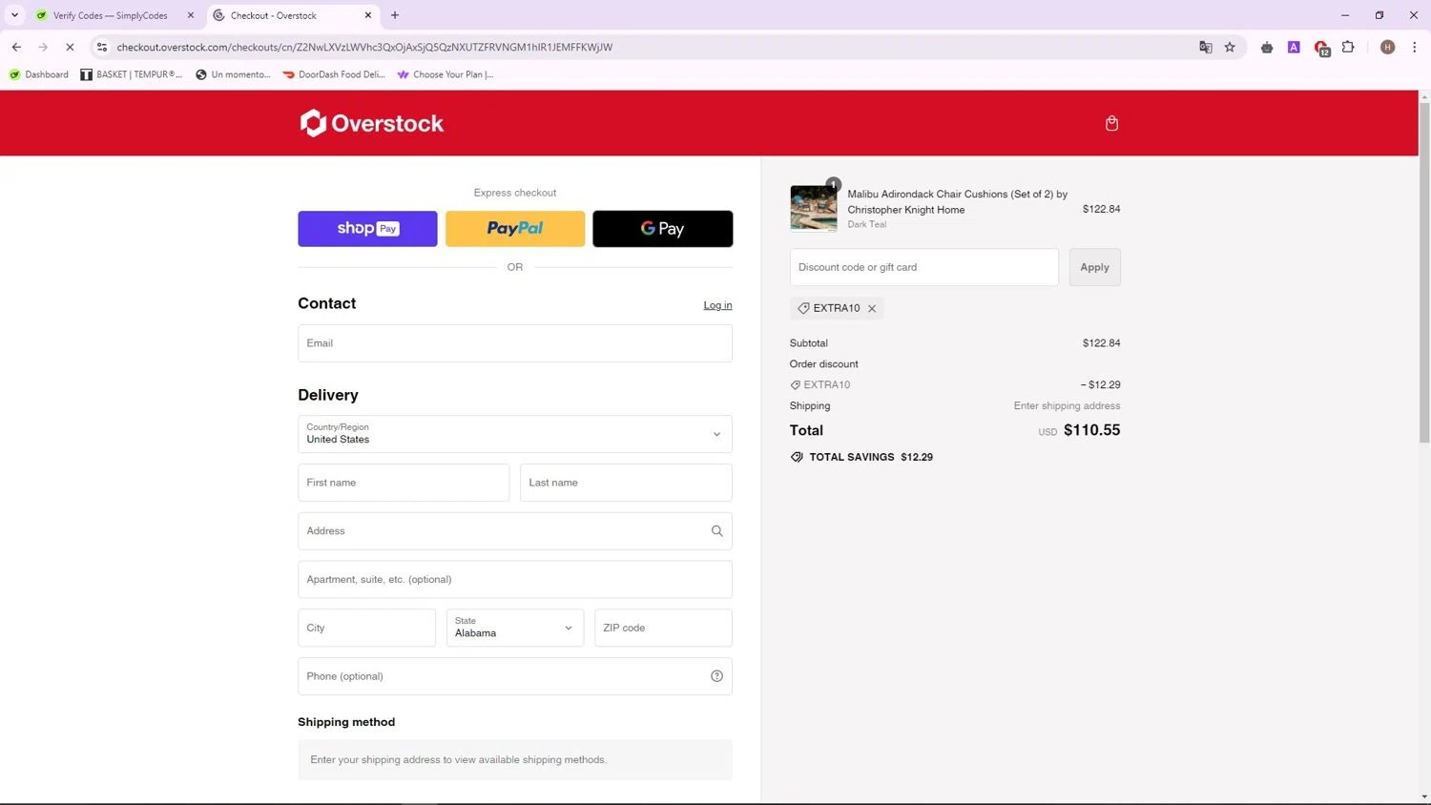1431x805 pixels.
Task: Open the Dashboard bookmark
Action: [x=38, y=74]
